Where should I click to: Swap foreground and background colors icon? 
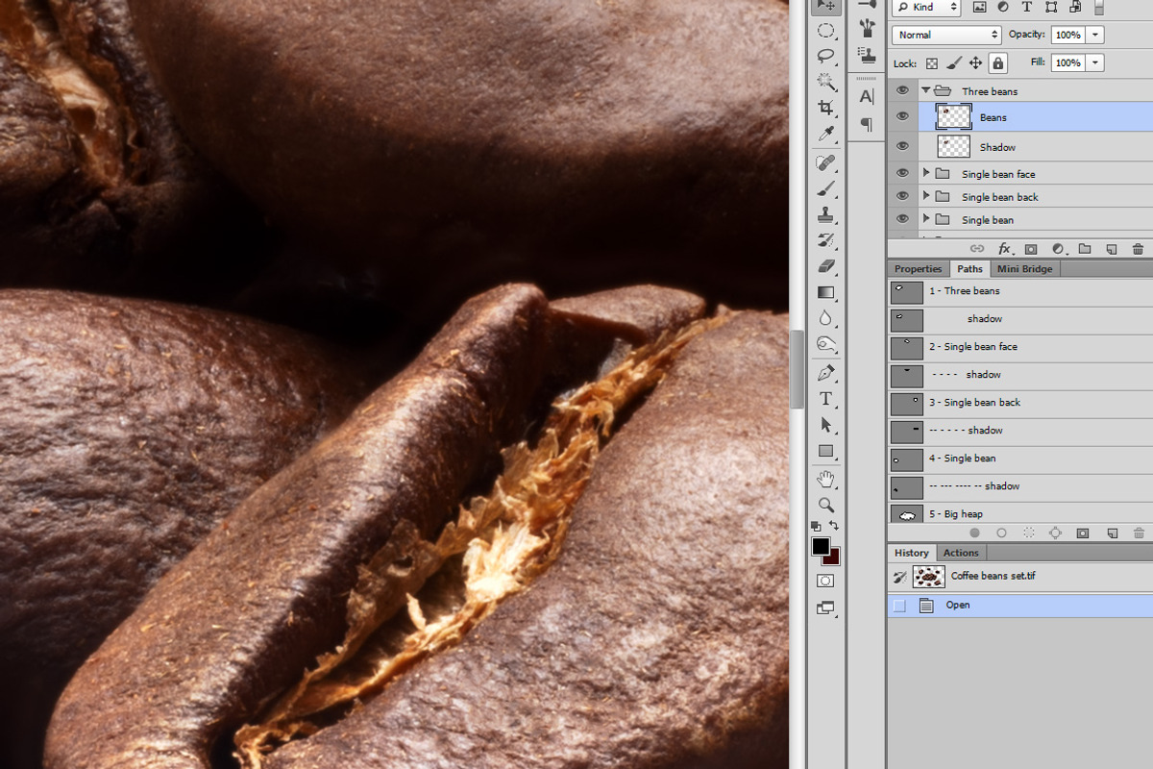pos(834,526)
